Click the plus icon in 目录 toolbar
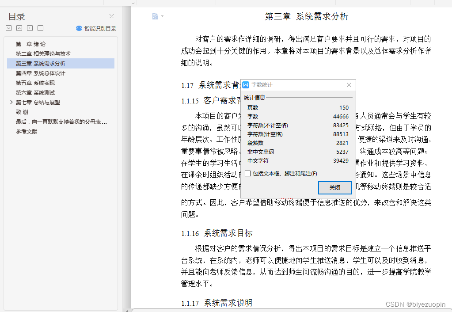This screenshot has width=452, height=312. [30, 28]
